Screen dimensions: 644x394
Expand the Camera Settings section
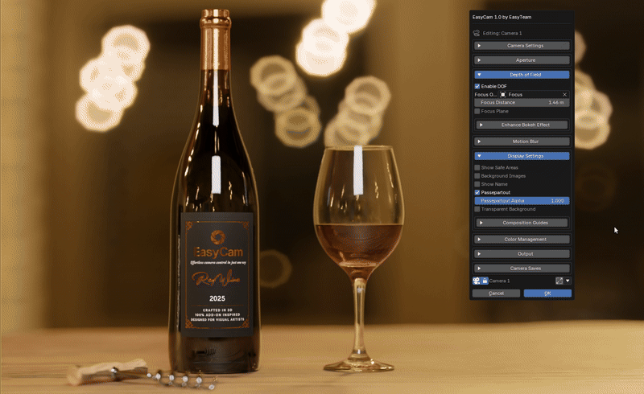pos(522,46)
